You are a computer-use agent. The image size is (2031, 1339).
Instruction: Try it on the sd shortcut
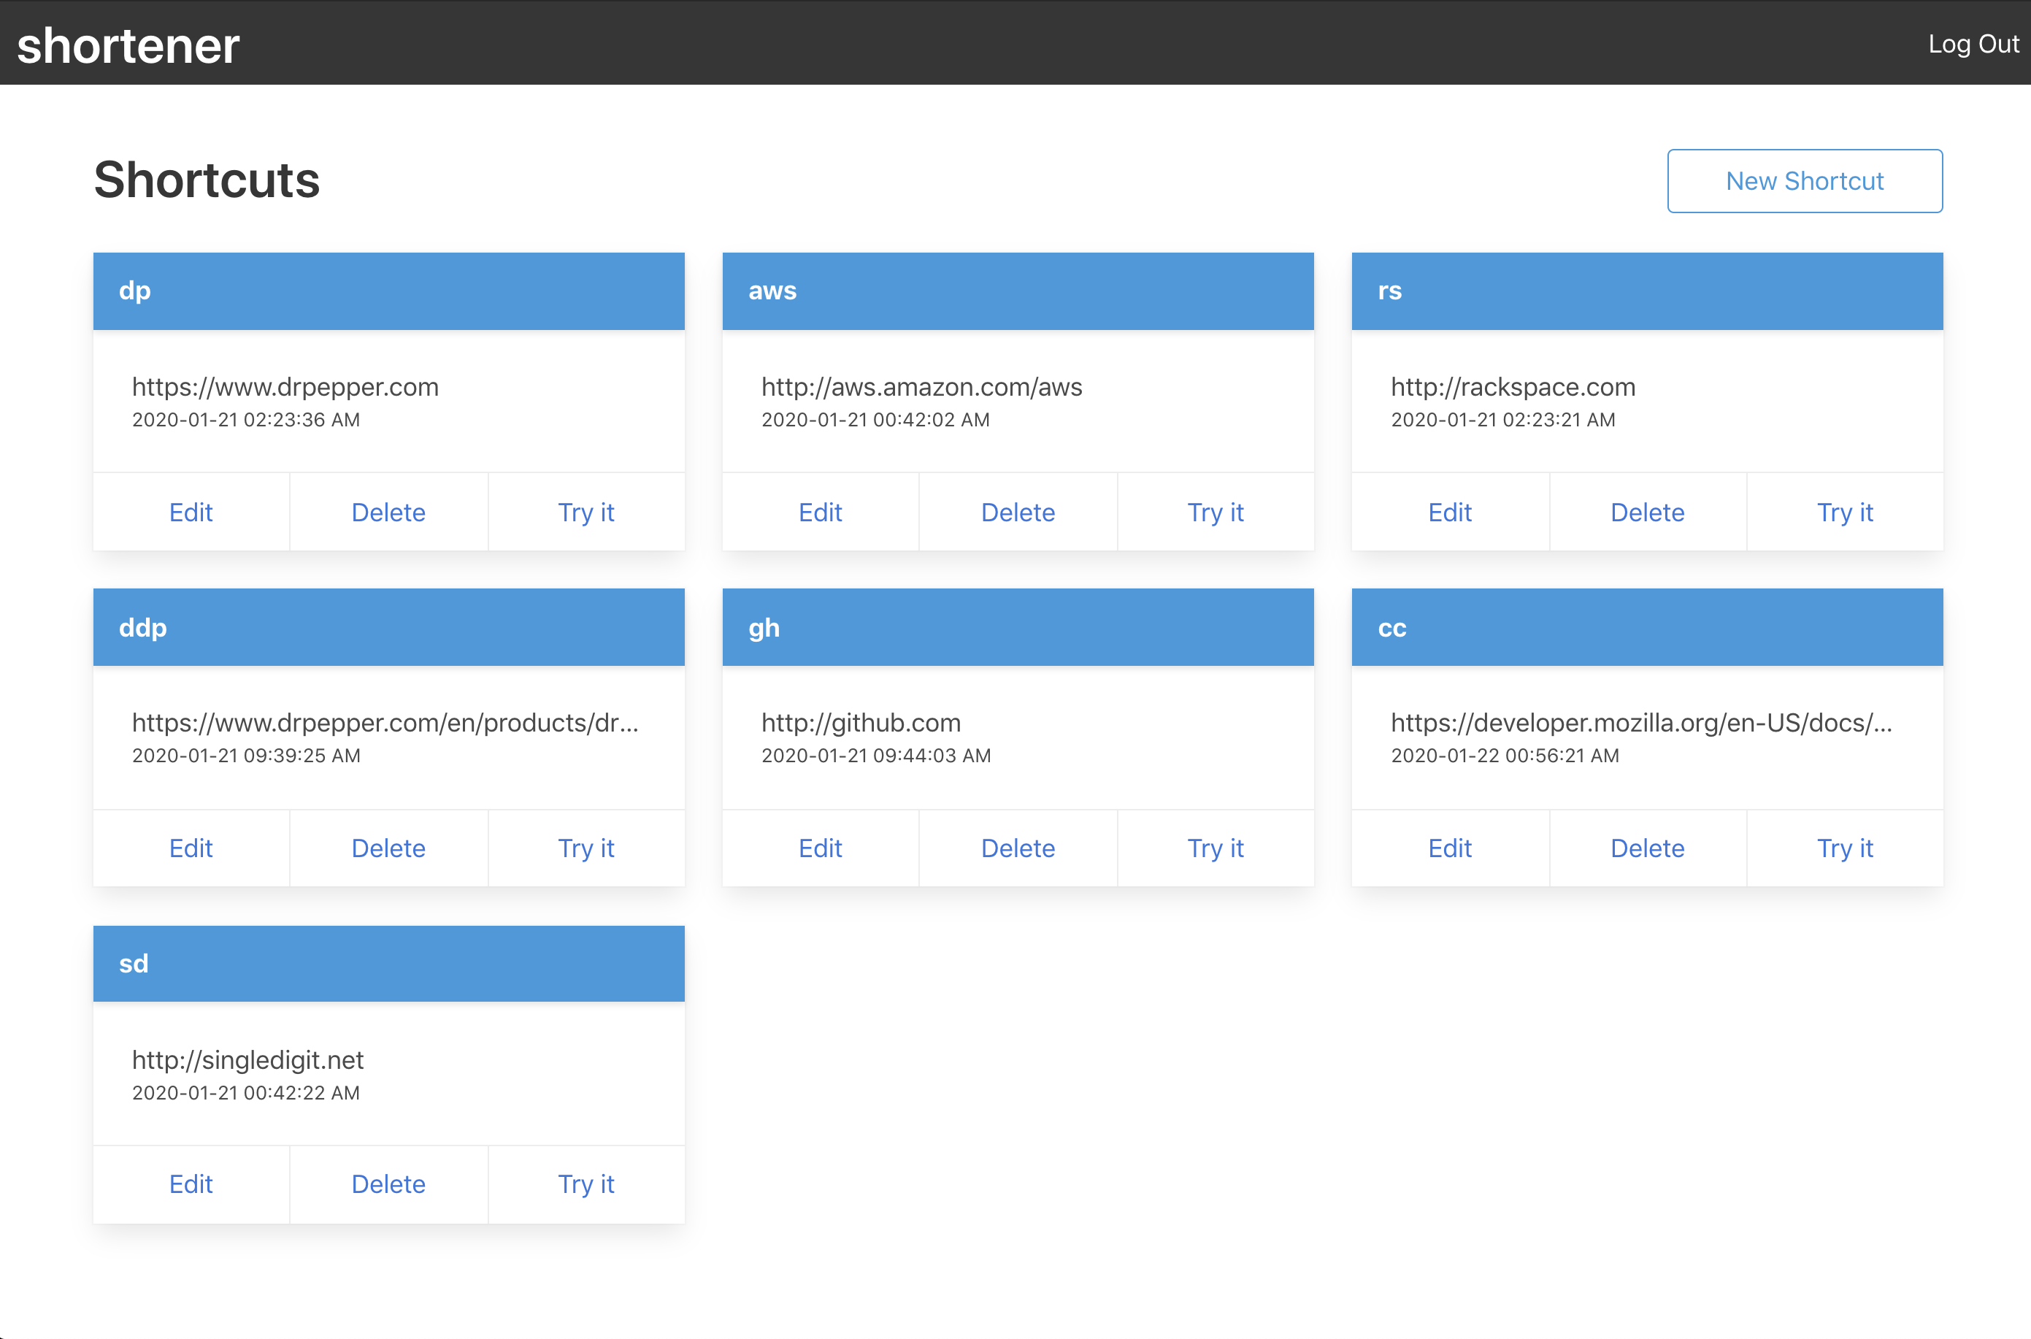(586, 1184)
